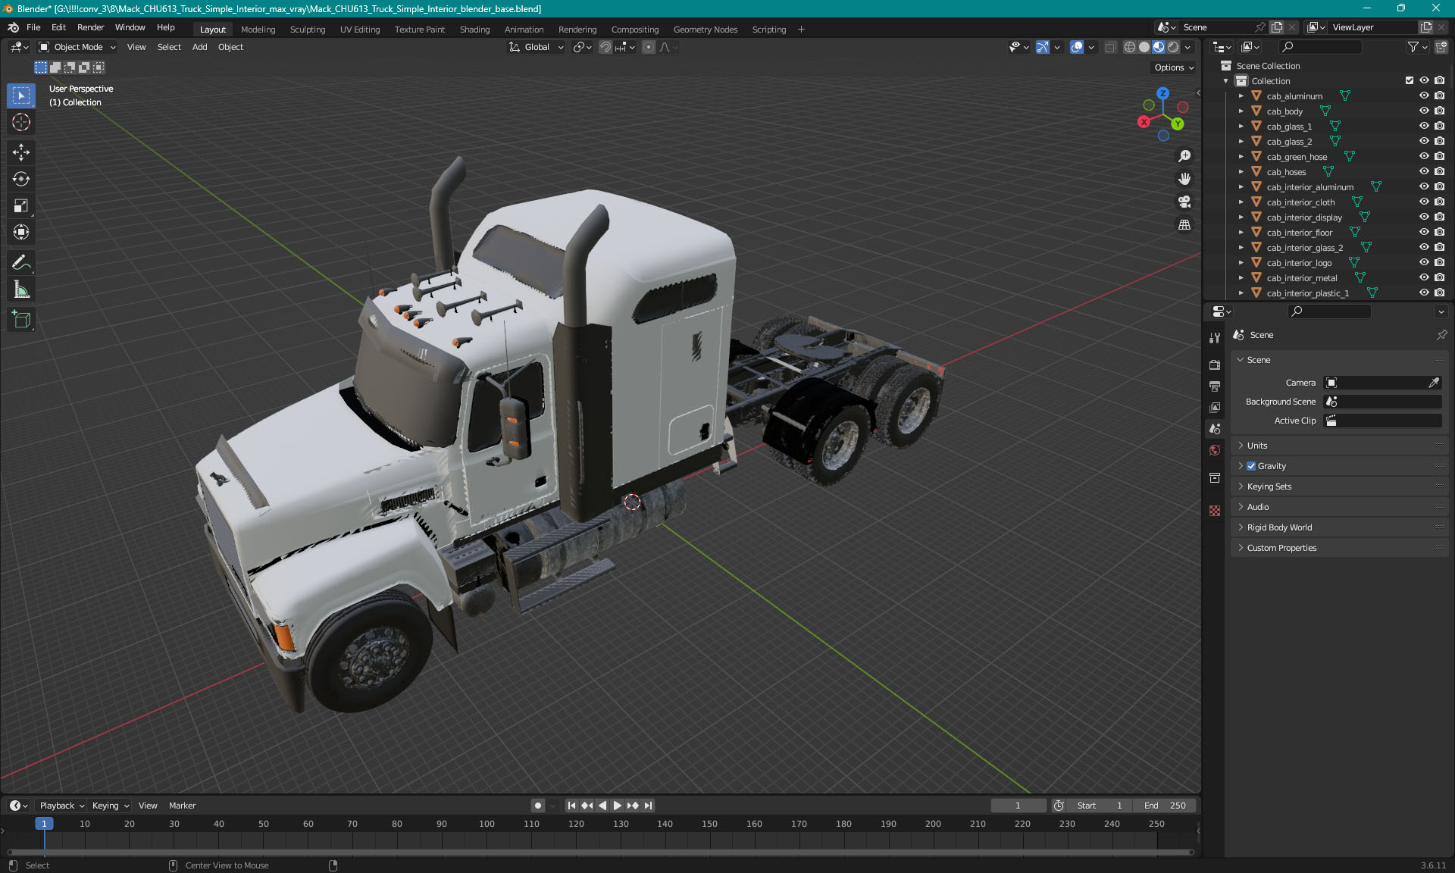Image resolution: width=1455 pixels, height=873 pixels.
Task: Switch to rendered viewport shading
Action: pos(1173,47)
